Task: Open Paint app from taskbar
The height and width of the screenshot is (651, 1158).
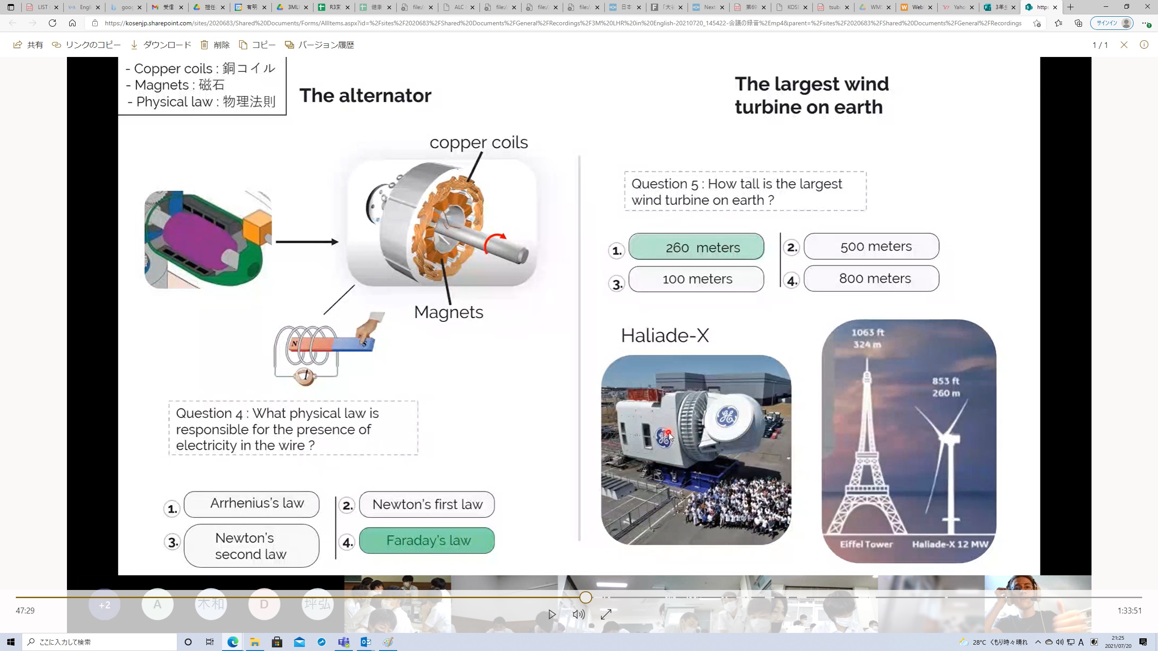Action: [x=388, y=642]
